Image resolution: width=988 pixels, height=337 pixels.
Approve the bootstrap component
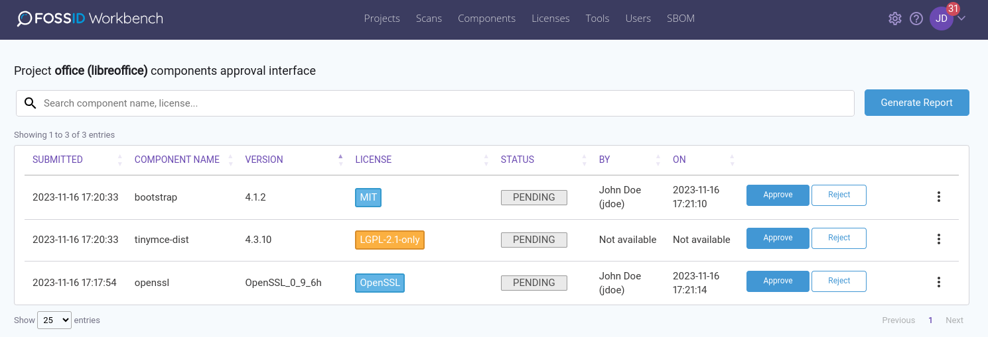(x=778, y=195)
